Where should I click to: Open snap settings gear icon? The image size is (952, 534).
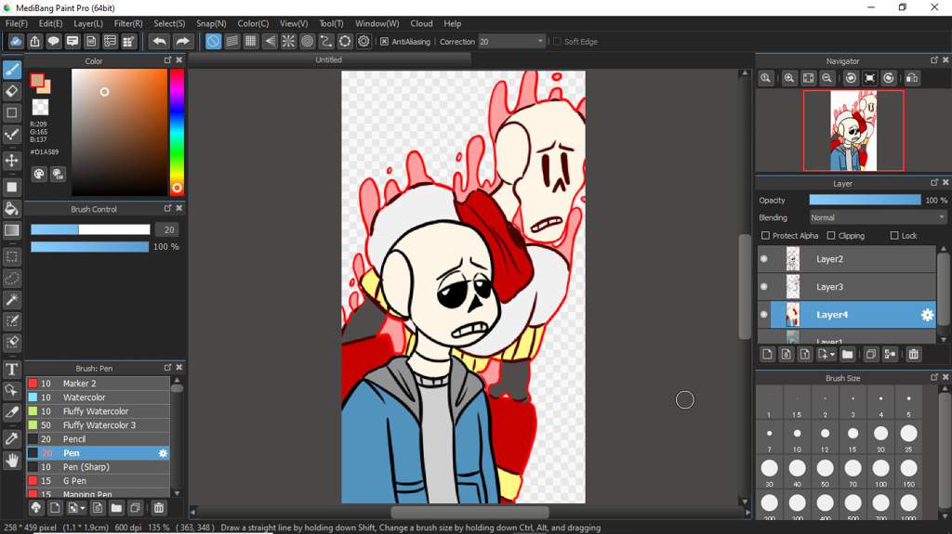pyautogui.click(x=364, y=41)
